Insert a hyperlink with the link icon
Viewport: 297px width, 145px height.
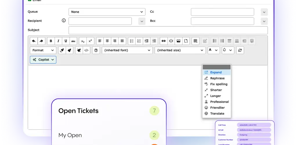pos(164,41)
